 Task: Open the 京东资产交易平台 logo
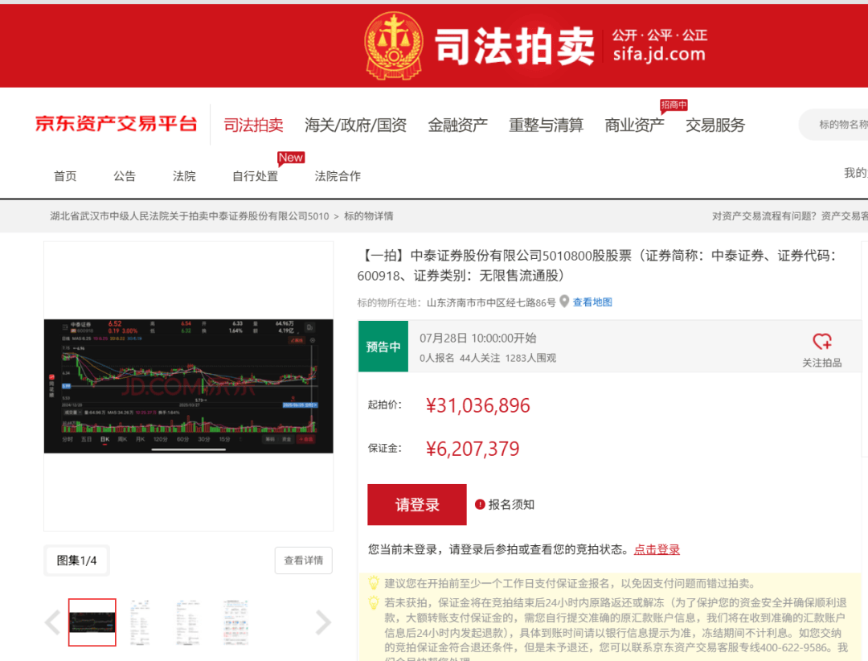[x=116, y=125]
